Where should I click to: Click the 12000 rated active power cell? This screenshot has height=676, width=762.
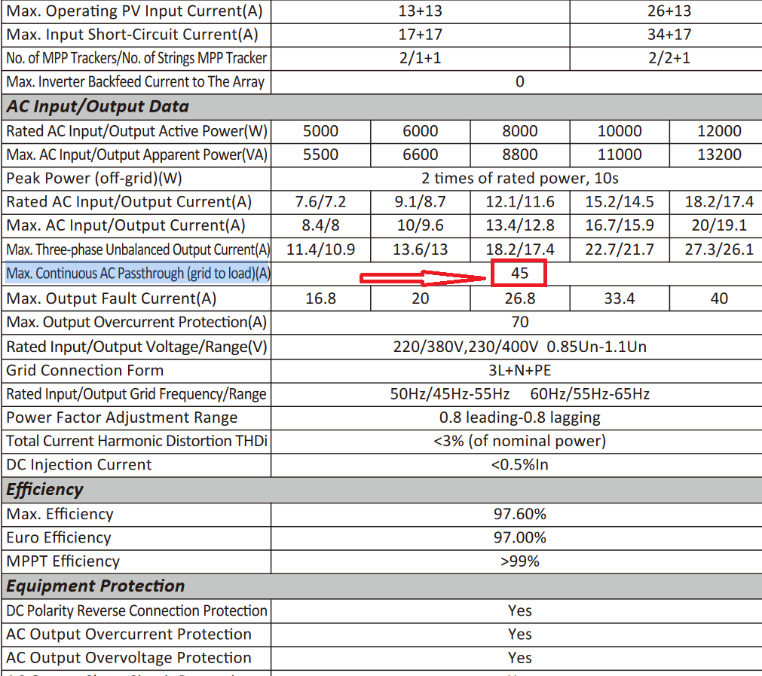tap(719, 131)
